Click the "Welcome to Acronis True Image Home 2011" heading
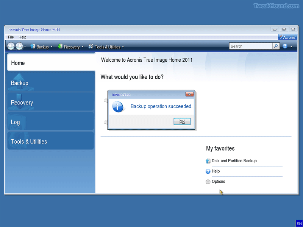The height and width of the screenshot is (227, 303). click(147, 60)
